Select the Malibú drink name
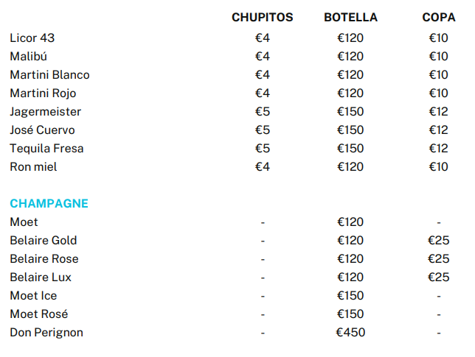Viewport: 475px width, 357px height. point(29,57)
